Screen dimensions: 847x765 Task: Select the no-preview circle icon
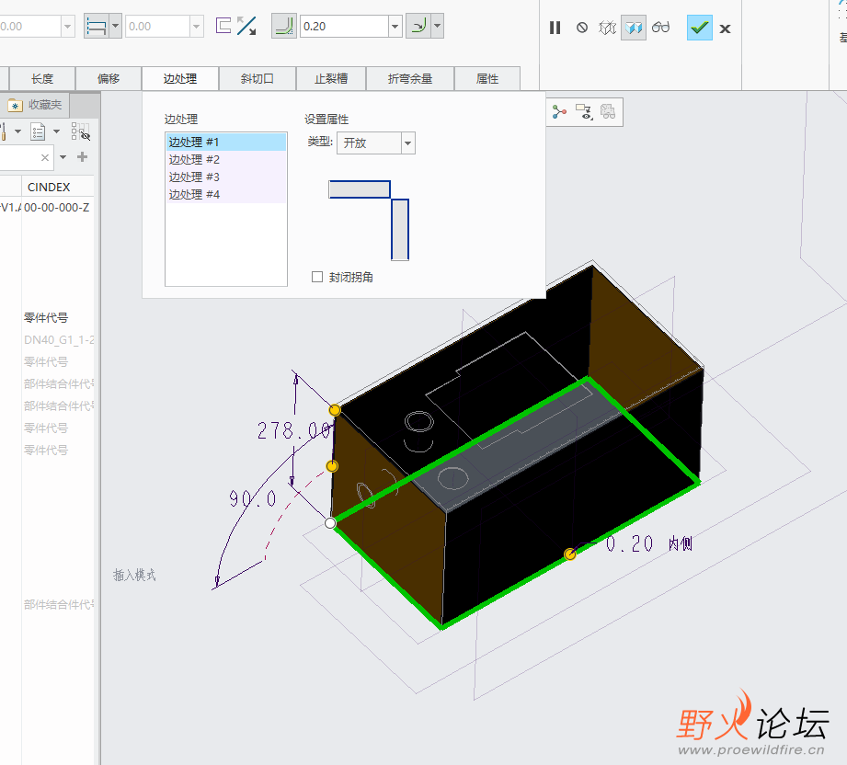582,28
